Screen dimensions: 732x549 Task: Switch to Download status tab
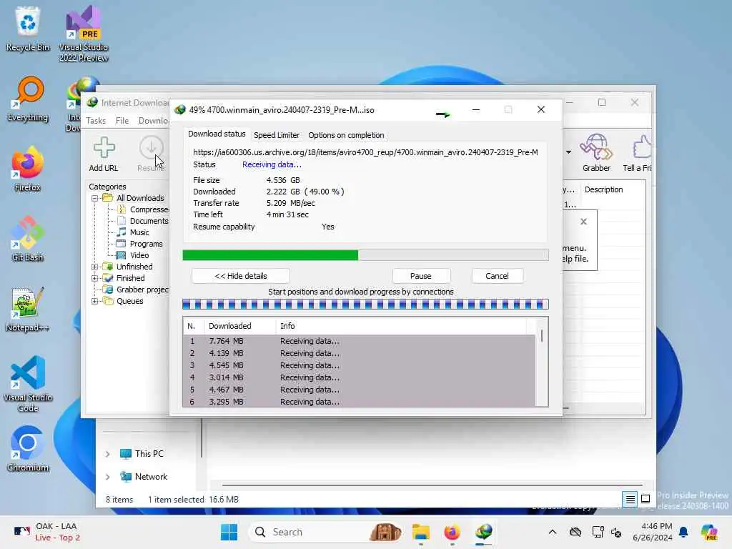(217, 134)
